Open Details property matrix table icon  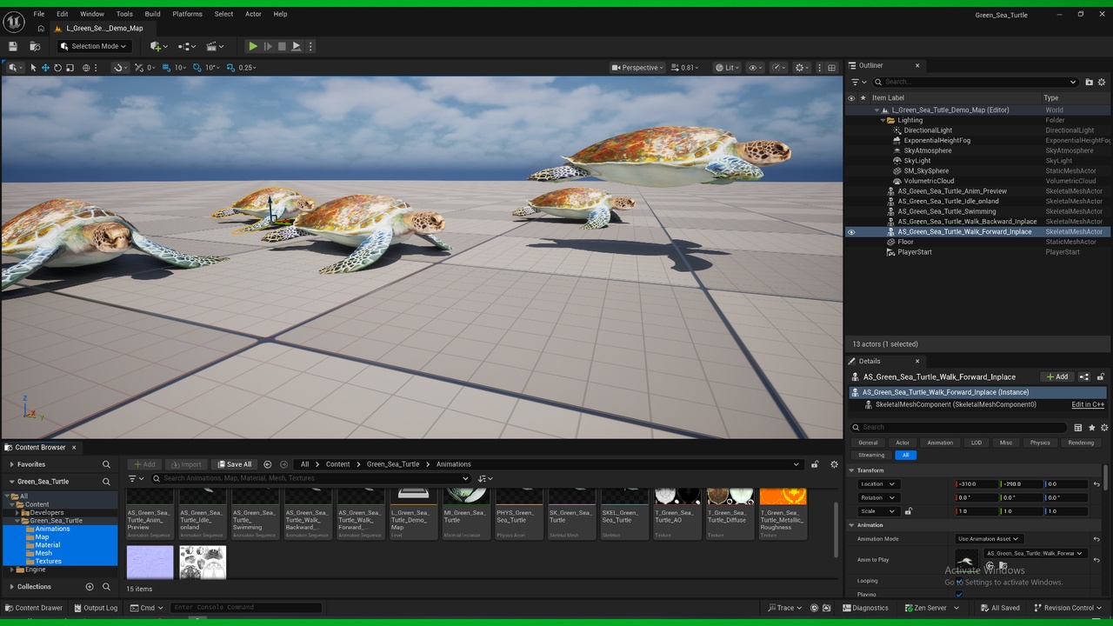pos(1078,428)
